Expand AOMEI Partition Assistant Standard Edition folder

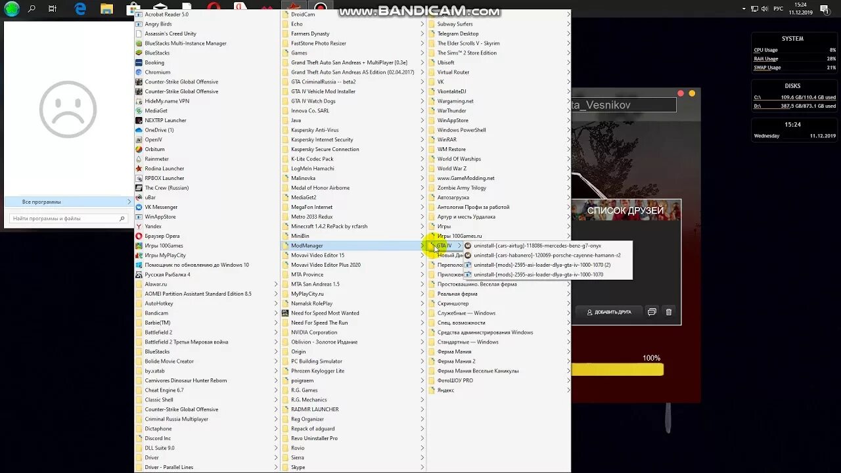(x=206, y=294)
